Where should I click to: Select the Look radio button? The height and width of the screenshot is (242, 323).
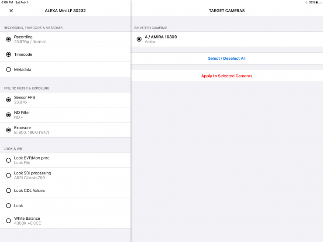pyautogui.click(x=8, y=205)
